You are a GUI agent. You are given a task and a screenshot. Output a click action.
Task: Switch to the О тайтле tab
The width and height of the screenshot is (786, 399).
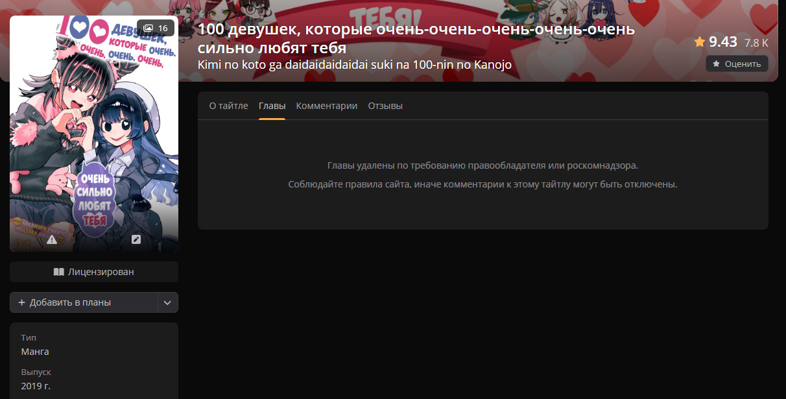tap(228, 106)
